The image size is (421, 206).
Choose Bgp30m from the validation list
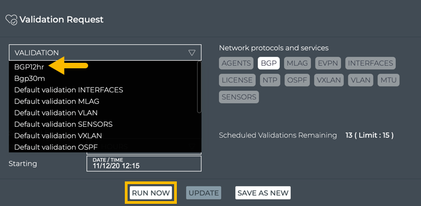(x=30, y=79)
